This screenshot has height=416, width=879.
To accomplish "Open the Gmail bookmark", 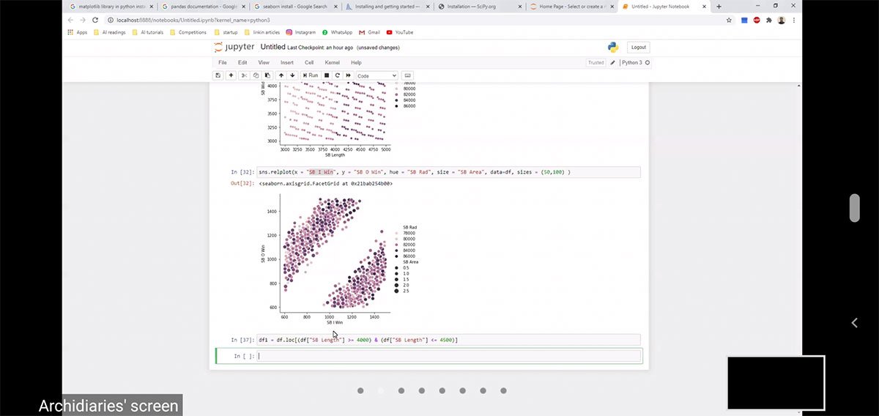I will (369, 32).
